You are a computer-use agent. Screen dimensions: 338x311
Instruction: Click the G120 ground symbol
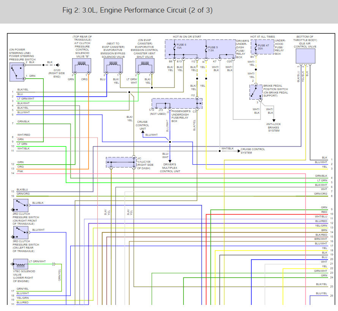click(58, 65)
